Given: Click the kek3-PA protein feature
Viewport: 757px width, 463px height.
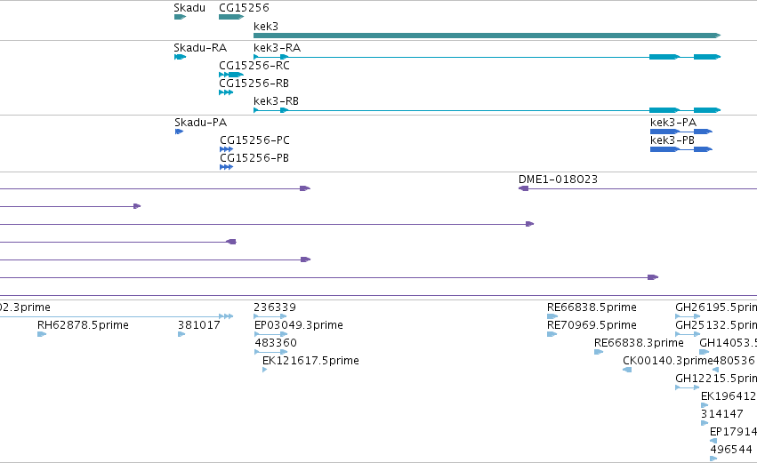Looking at the screenshot, I should (681, 132).
